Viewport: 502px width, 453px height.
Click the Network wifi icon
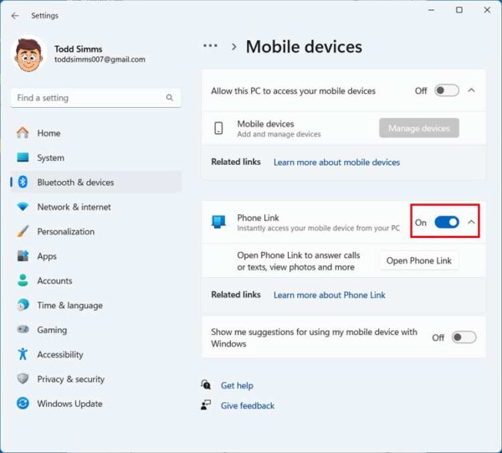coord(23,207)
